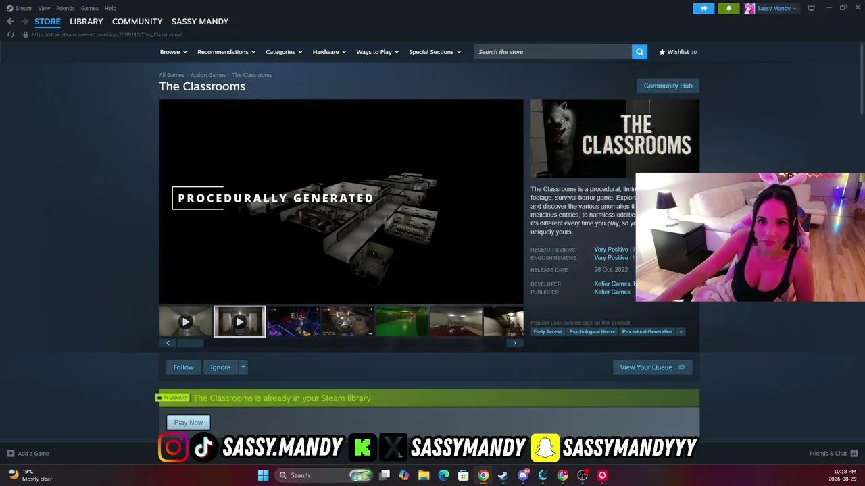Open File Explorer from the taskbar

pos(424,475)
